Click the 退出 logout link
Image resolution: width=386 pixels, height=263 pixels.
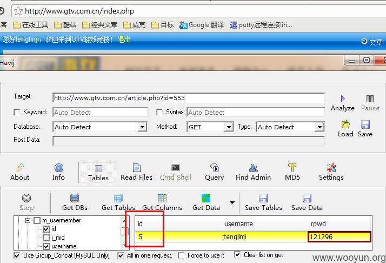click(124, 40)
